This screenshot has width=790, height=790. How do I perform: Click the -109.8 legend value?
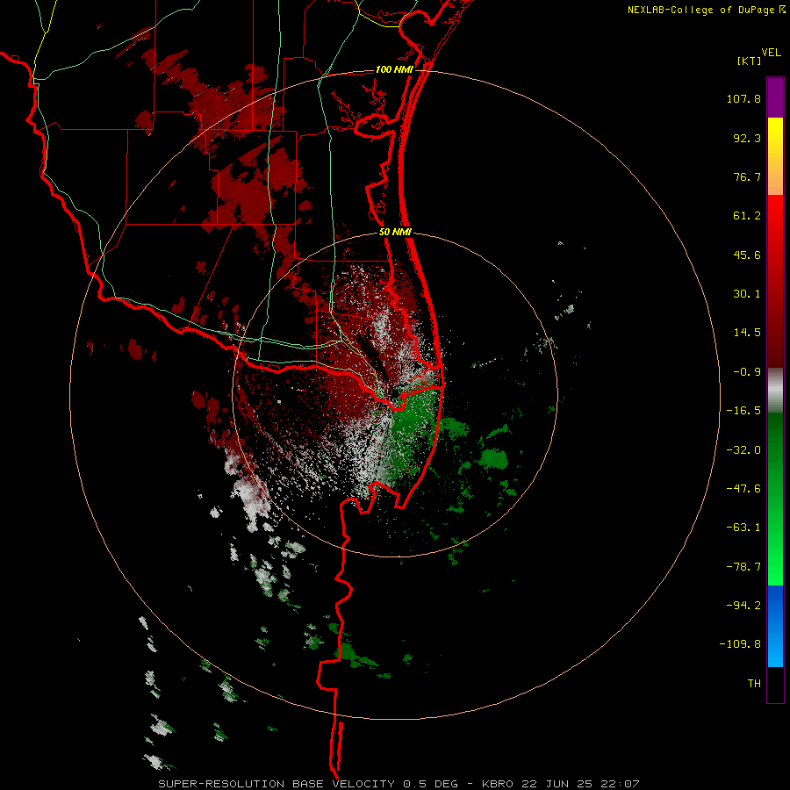[x=740, y=644]
